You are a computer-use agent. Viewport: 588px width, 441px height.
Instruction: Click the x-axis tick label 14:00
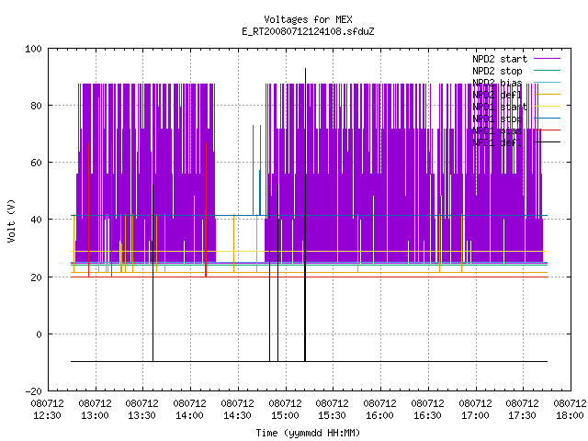coord(189,415)
